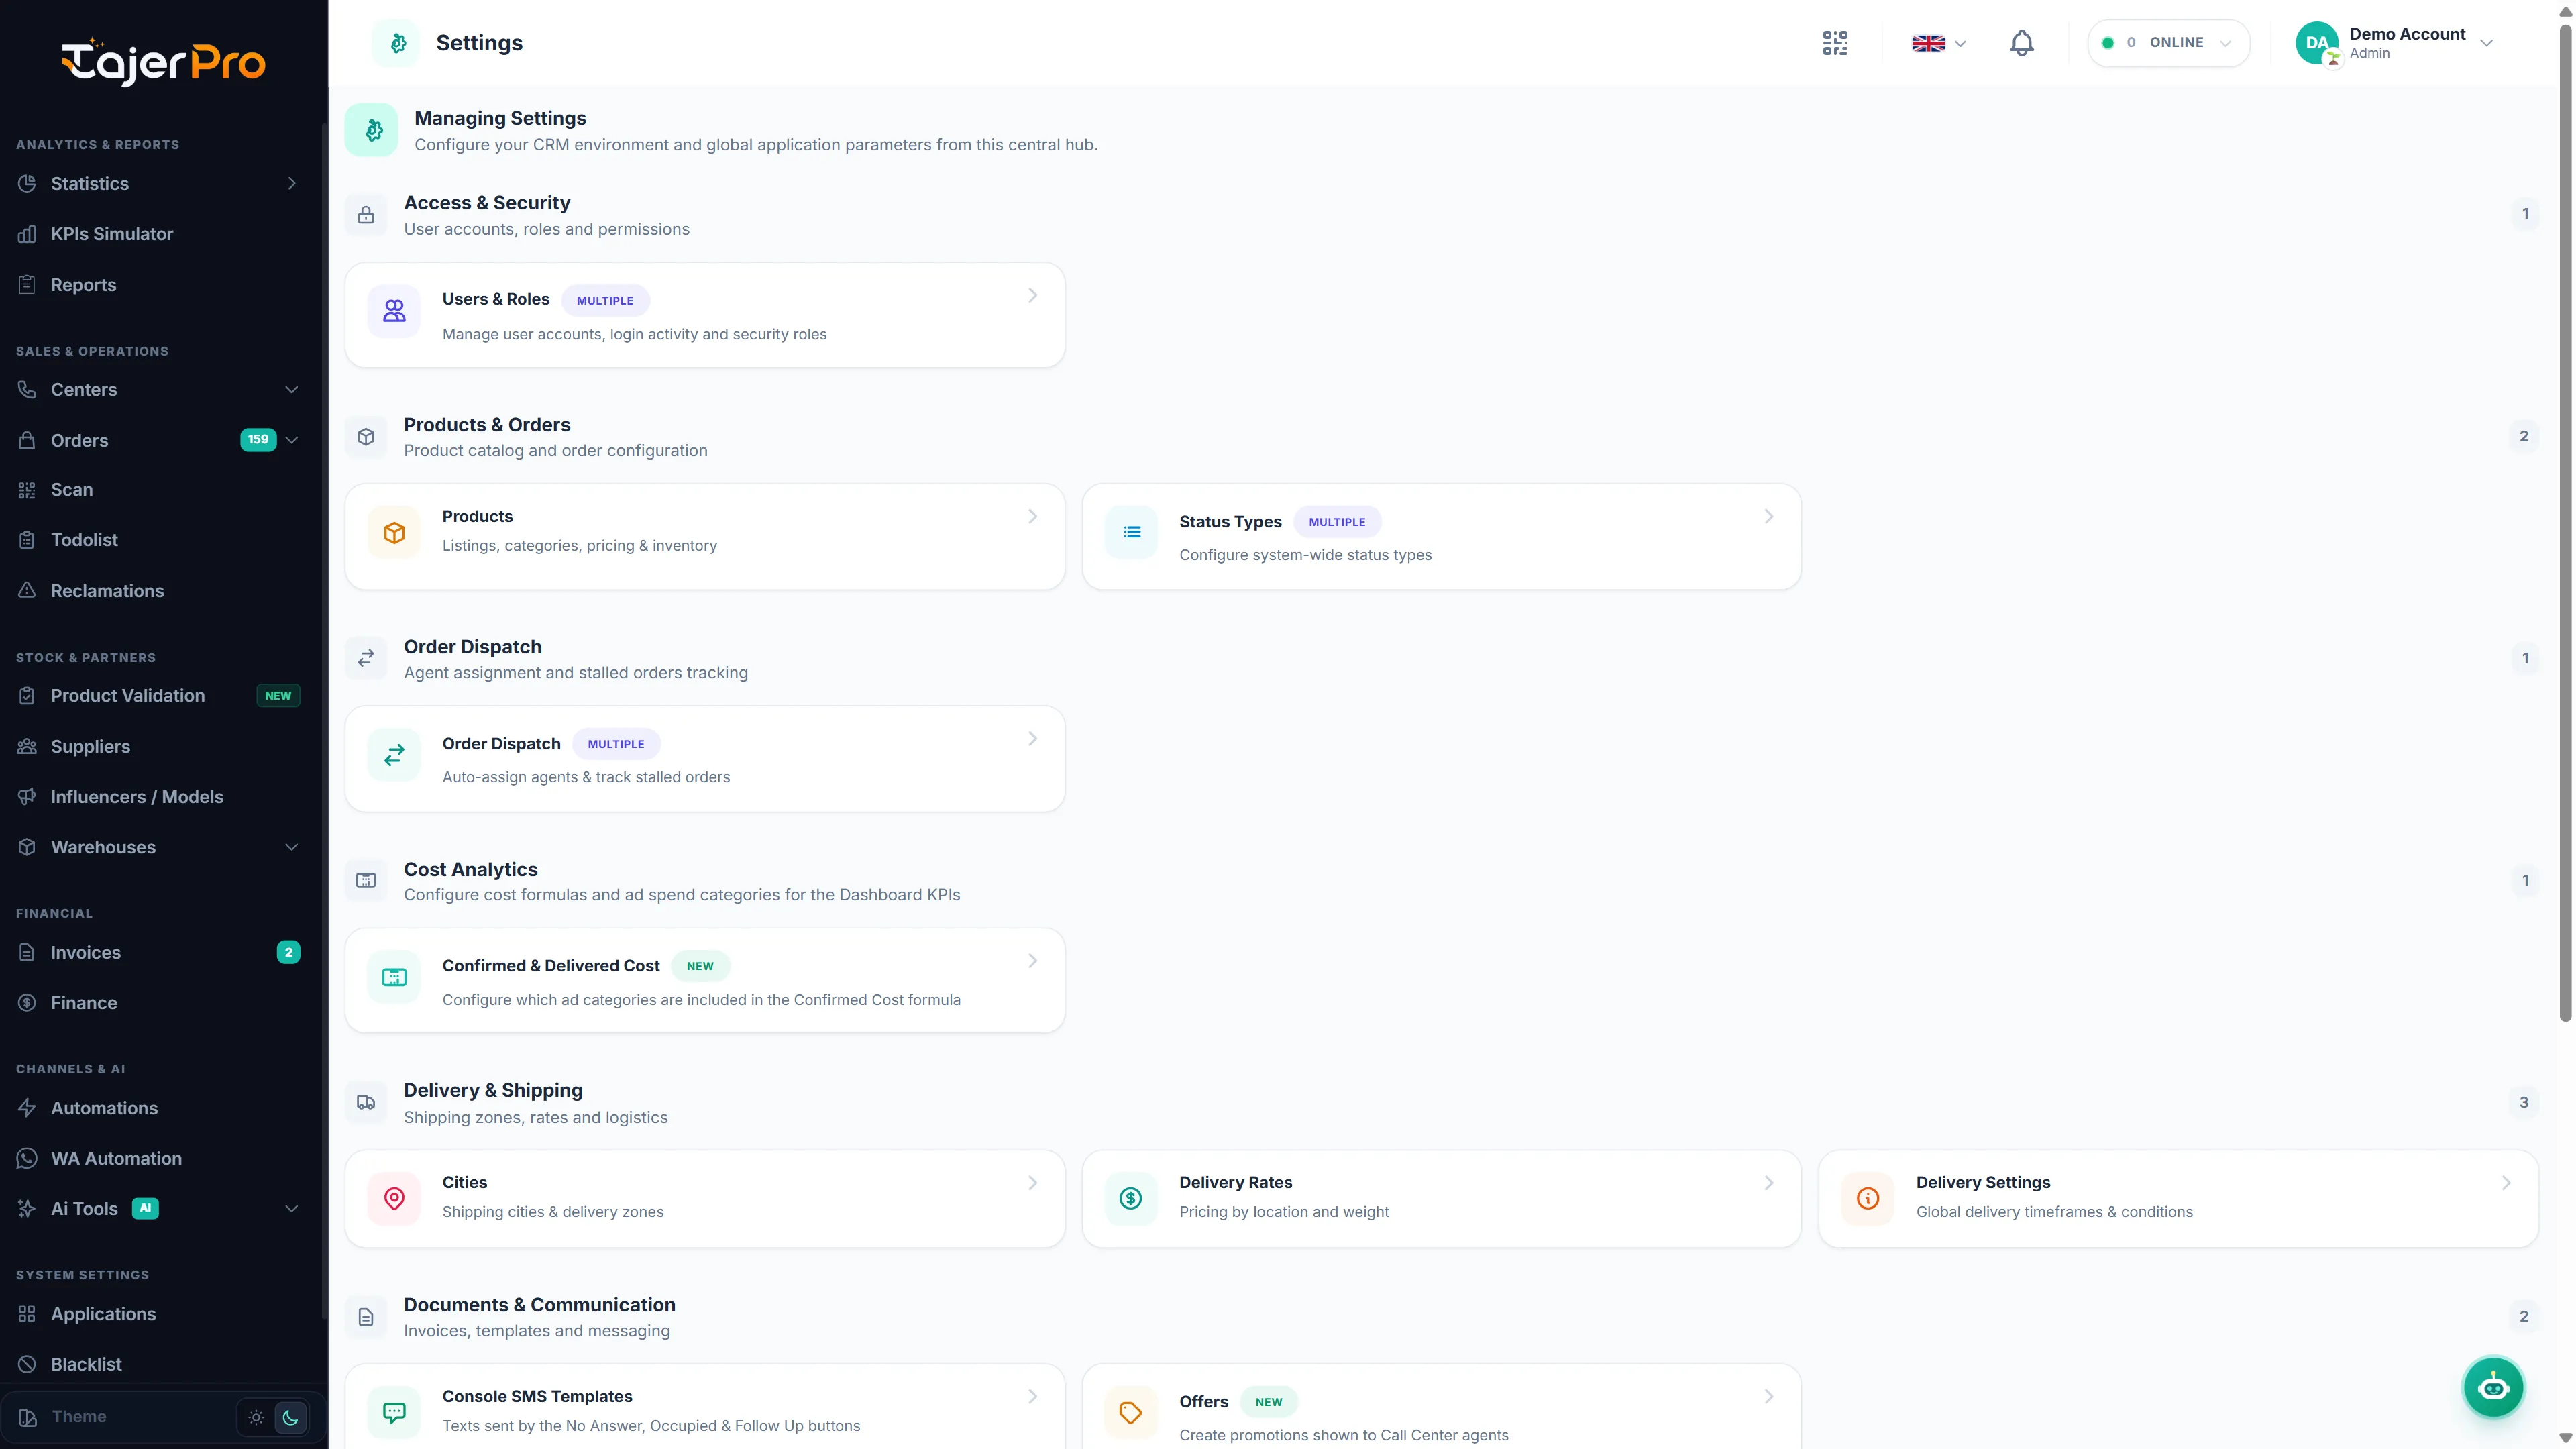This screenshot has height=1449, width=2576.
Task: Click the Confirmed & Delivered Cost icon
Action: click(x=394, y=977)
